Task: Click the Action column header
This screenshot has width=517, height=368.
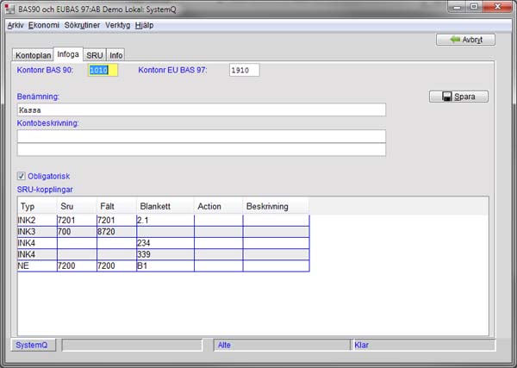Action: click(x=219, y=207)
